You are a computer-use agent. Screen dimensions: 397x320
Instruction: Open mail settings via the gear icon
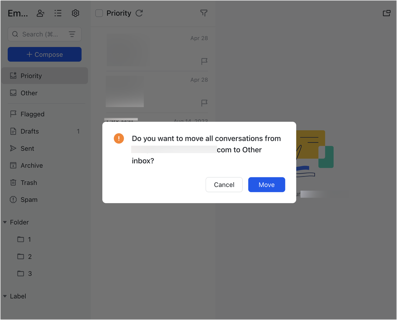tap(75, 13)
